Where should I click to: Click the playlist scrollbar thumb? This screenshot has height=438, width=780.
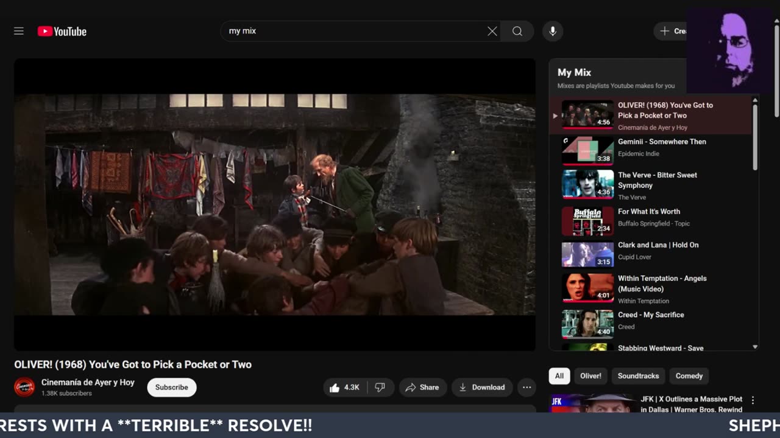[x=755, y=137]
